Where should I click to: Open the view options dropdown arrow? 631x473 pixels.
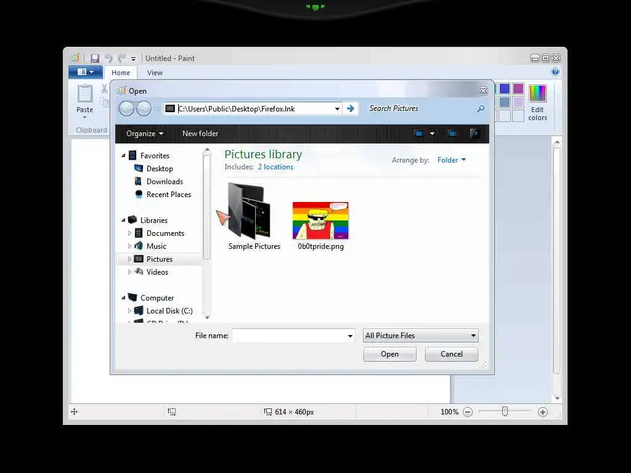432,134
